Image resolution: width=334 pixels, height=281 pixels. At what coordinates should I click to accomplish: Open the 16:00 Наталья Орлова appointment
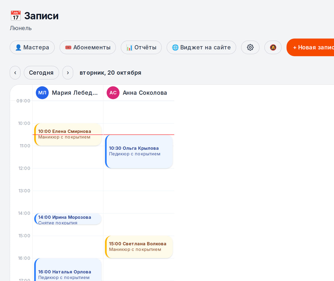[68, 270]
